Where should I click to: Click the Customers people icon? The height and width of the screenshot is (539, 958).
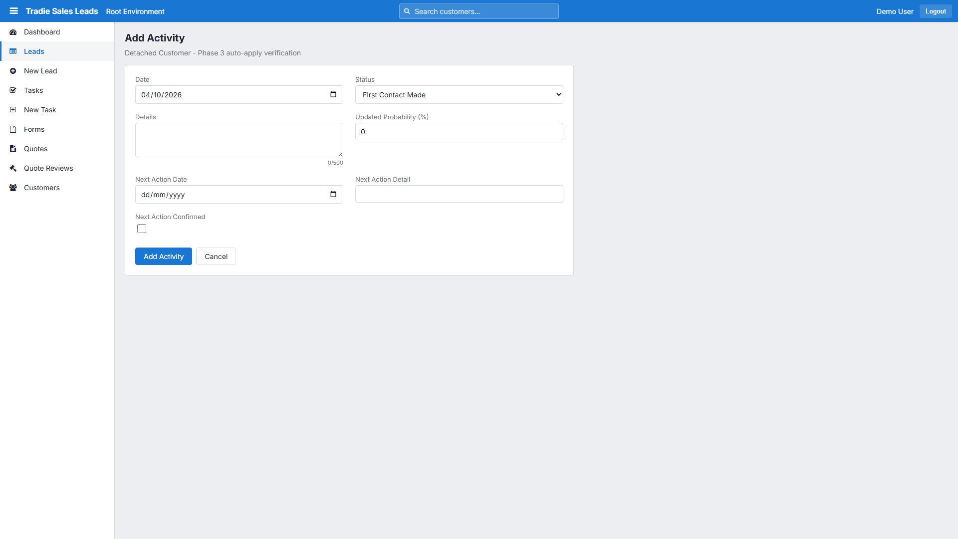[13, 188]
